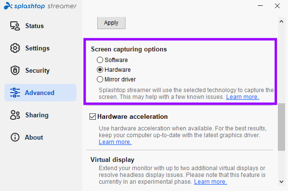Screen dimensions: 288x191
Task: Click the scrollbar down arrow
Action: click(x=281, y=182)
